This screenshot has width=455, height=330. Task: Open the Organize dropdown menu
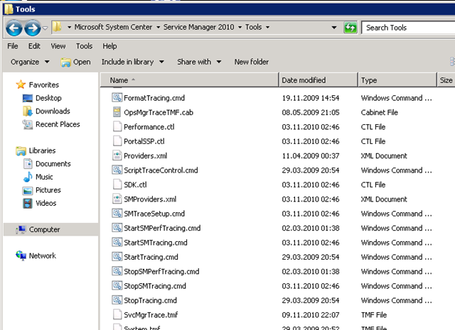(x=28, y=62)
